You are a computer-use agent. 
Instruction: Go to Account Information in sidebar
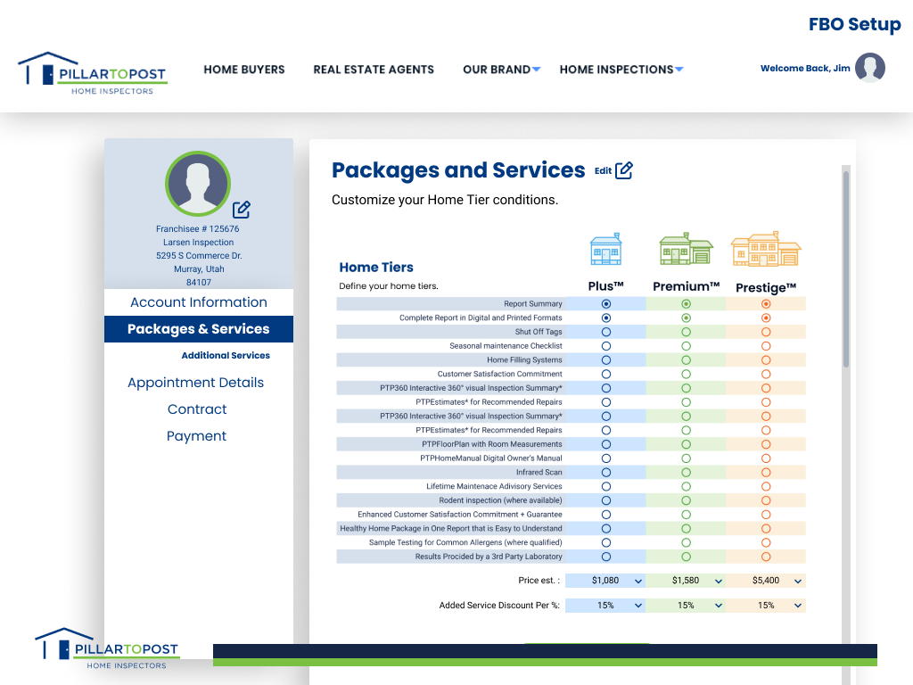coord(199,302)
